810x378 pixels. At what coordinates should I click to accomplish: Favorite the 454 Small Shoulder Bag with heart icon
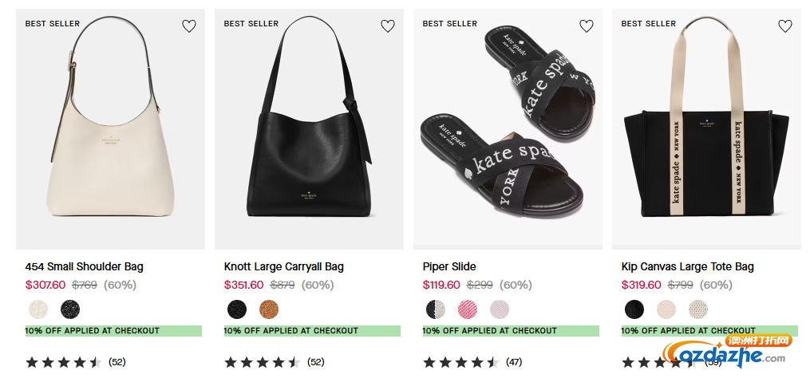pyautogui.click(x=189, y=26)
